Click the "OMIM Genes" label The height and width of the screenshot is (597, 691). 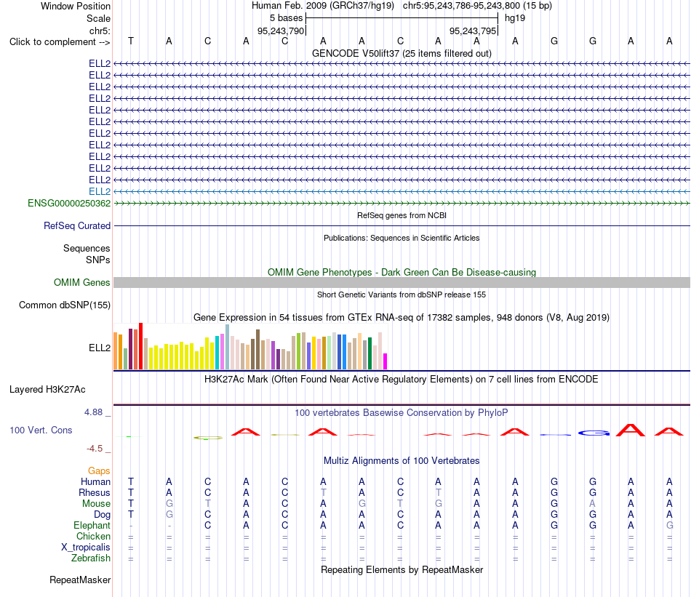(82, 282)
